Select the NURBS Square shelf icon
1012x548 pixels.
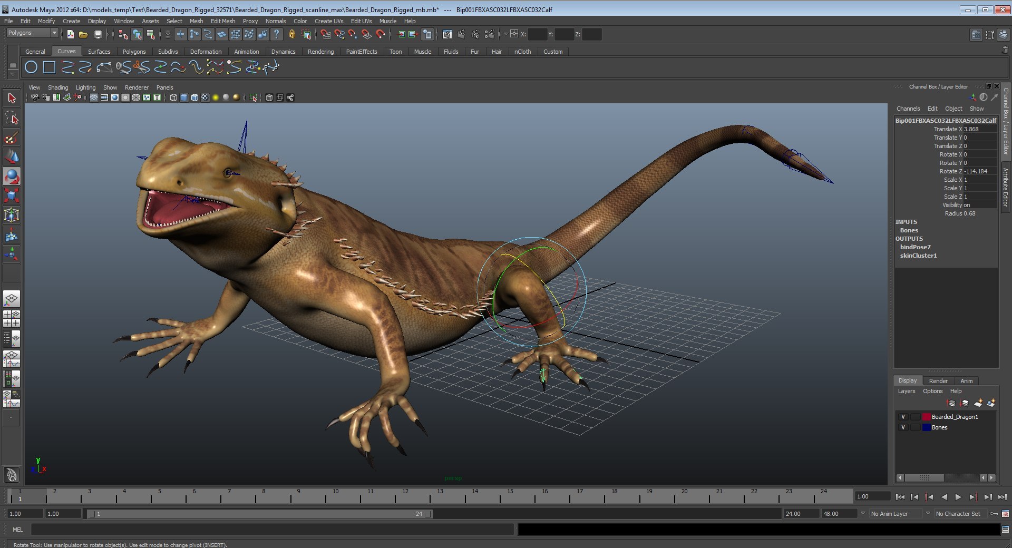pyautogui.click(x=49, y=67)
